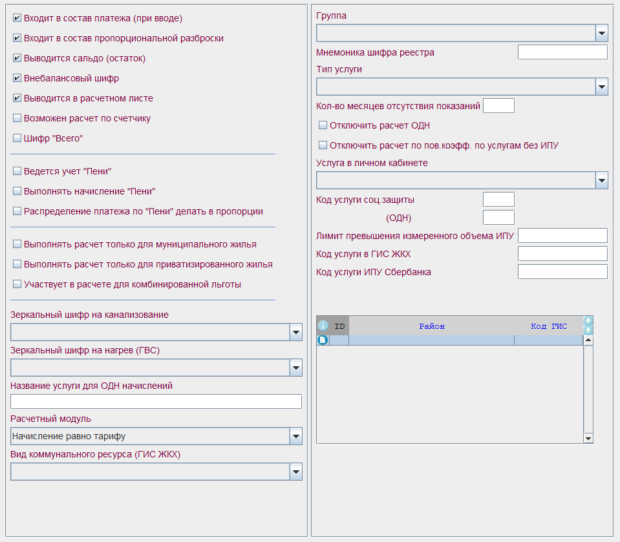The height and width of the screenshot is (542, 620).
Task: Check 'Участвует в расчете для комбинированной льготы'
Action: [x=17, y=284]
